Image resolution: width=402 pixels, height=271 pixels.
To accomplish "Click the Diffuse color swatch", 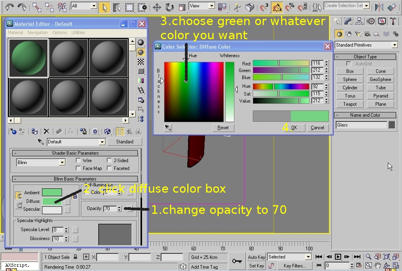I will click(x=52, y=201).
